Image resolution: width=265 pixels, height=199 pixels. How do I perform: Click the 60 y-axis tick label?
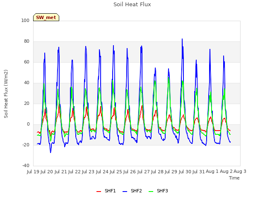[26, 62]
